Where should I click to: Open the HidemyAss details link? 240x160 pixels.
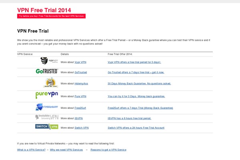coord(81,84)
